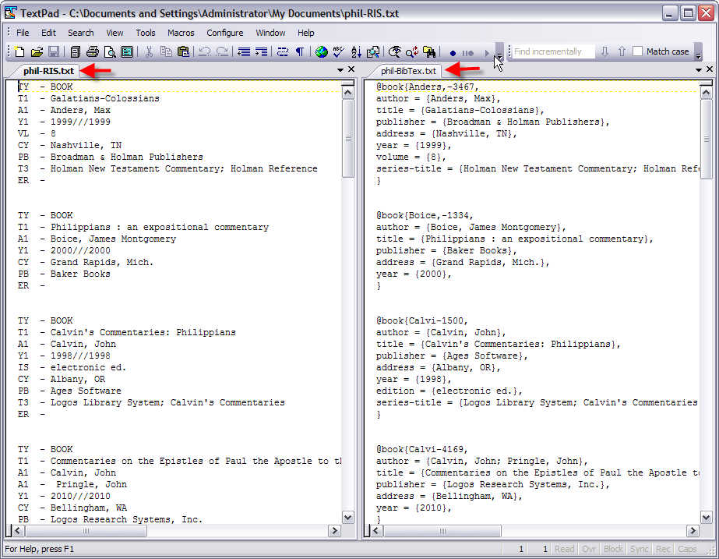Viewport: 719px width, 559px height.
Task: Open the Tools menu
Action: pyautogui.click(x=146, y=33)
